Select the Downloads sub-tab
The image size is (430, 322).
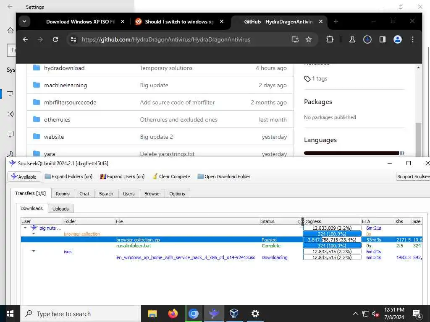click(31, 208)
